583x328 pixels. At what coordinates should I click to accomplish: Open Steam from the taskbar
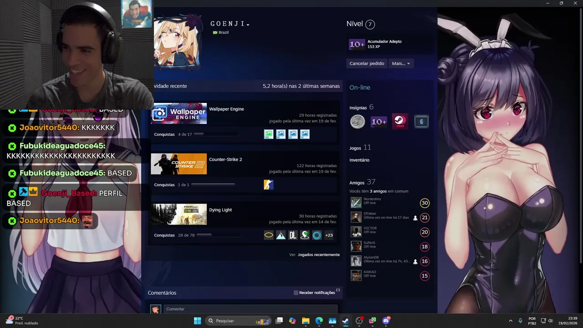click(346, 321)
